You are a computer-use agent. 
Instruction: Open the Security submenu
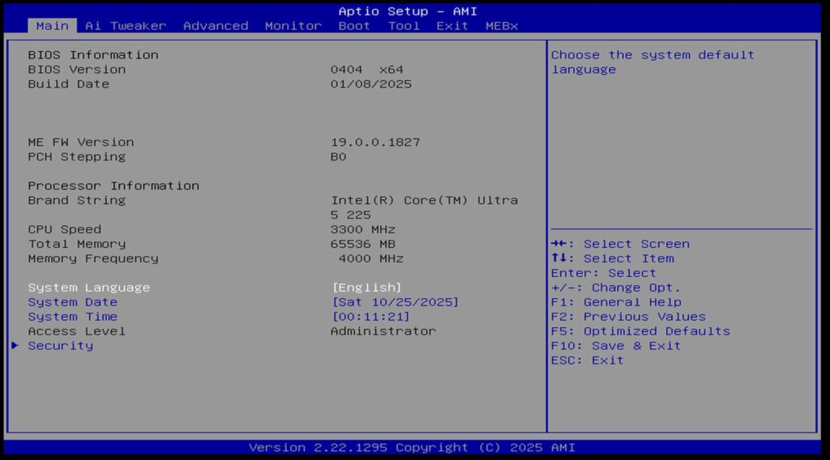click(61, 346)
